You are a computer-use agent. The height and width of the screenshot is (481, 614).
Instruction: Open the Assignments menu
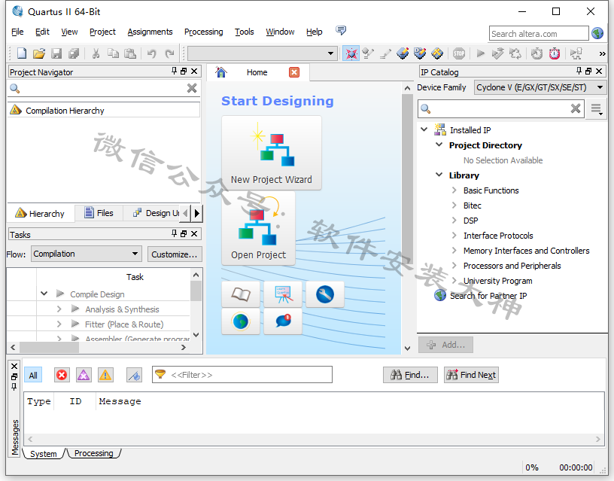150,32
